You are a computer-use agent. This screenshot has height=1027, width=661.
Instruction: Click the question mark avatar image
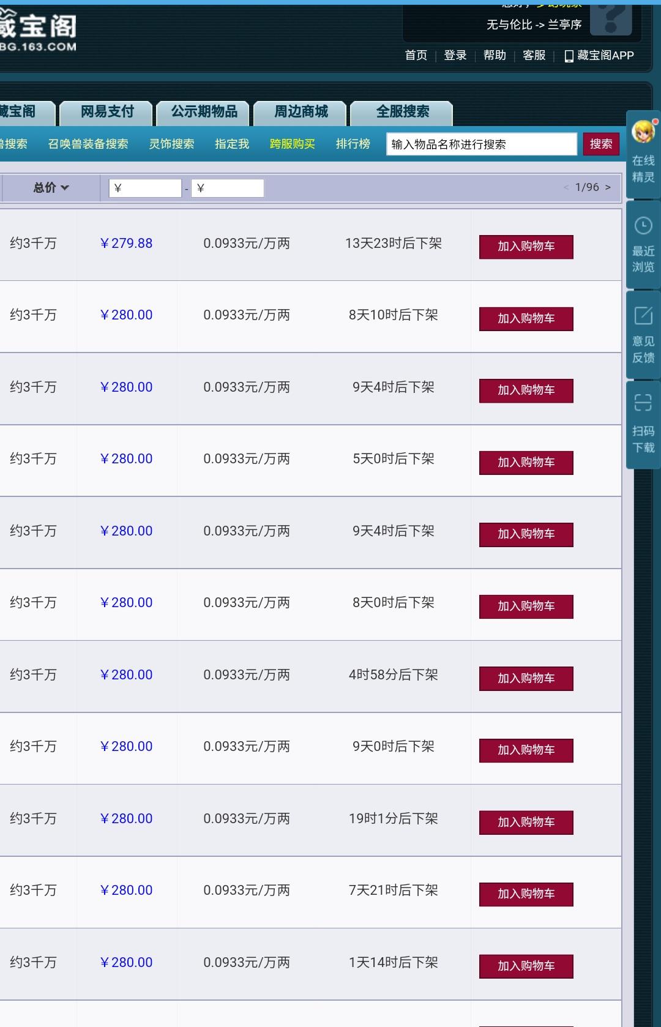610,19
